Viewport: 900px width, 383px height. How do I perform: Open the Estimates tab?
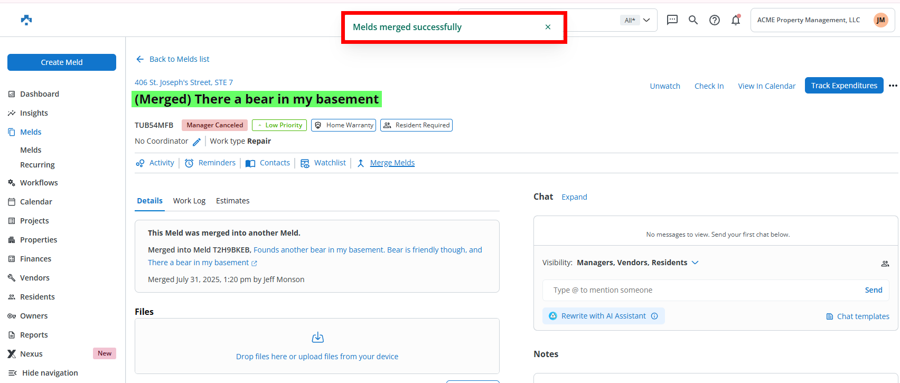click(x=232, y=201)
